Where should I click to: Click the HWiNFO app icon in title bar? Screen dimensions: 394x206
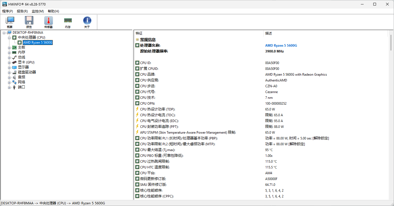pyautogui.click(x=5, y=4)
